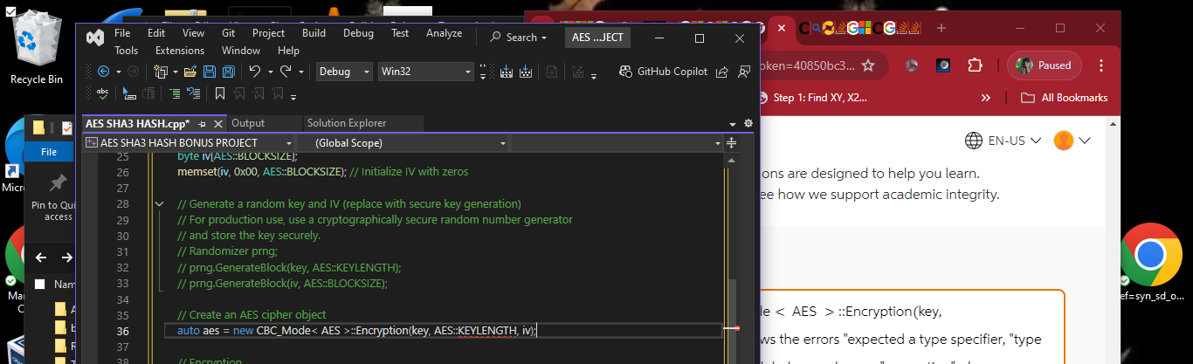The width and height of the screenshot is (1193, 364).
Task: Click the Visual Studio Search box
Action: click(x=520, y=38)
